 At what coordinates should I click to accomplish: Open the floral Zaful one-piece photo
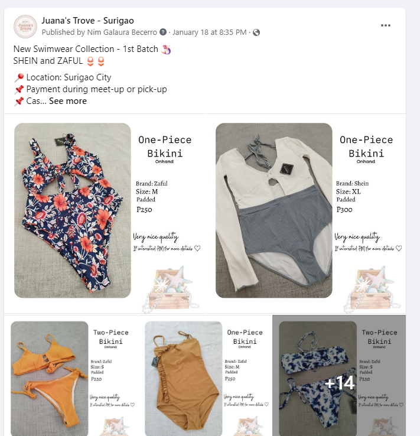73,210
